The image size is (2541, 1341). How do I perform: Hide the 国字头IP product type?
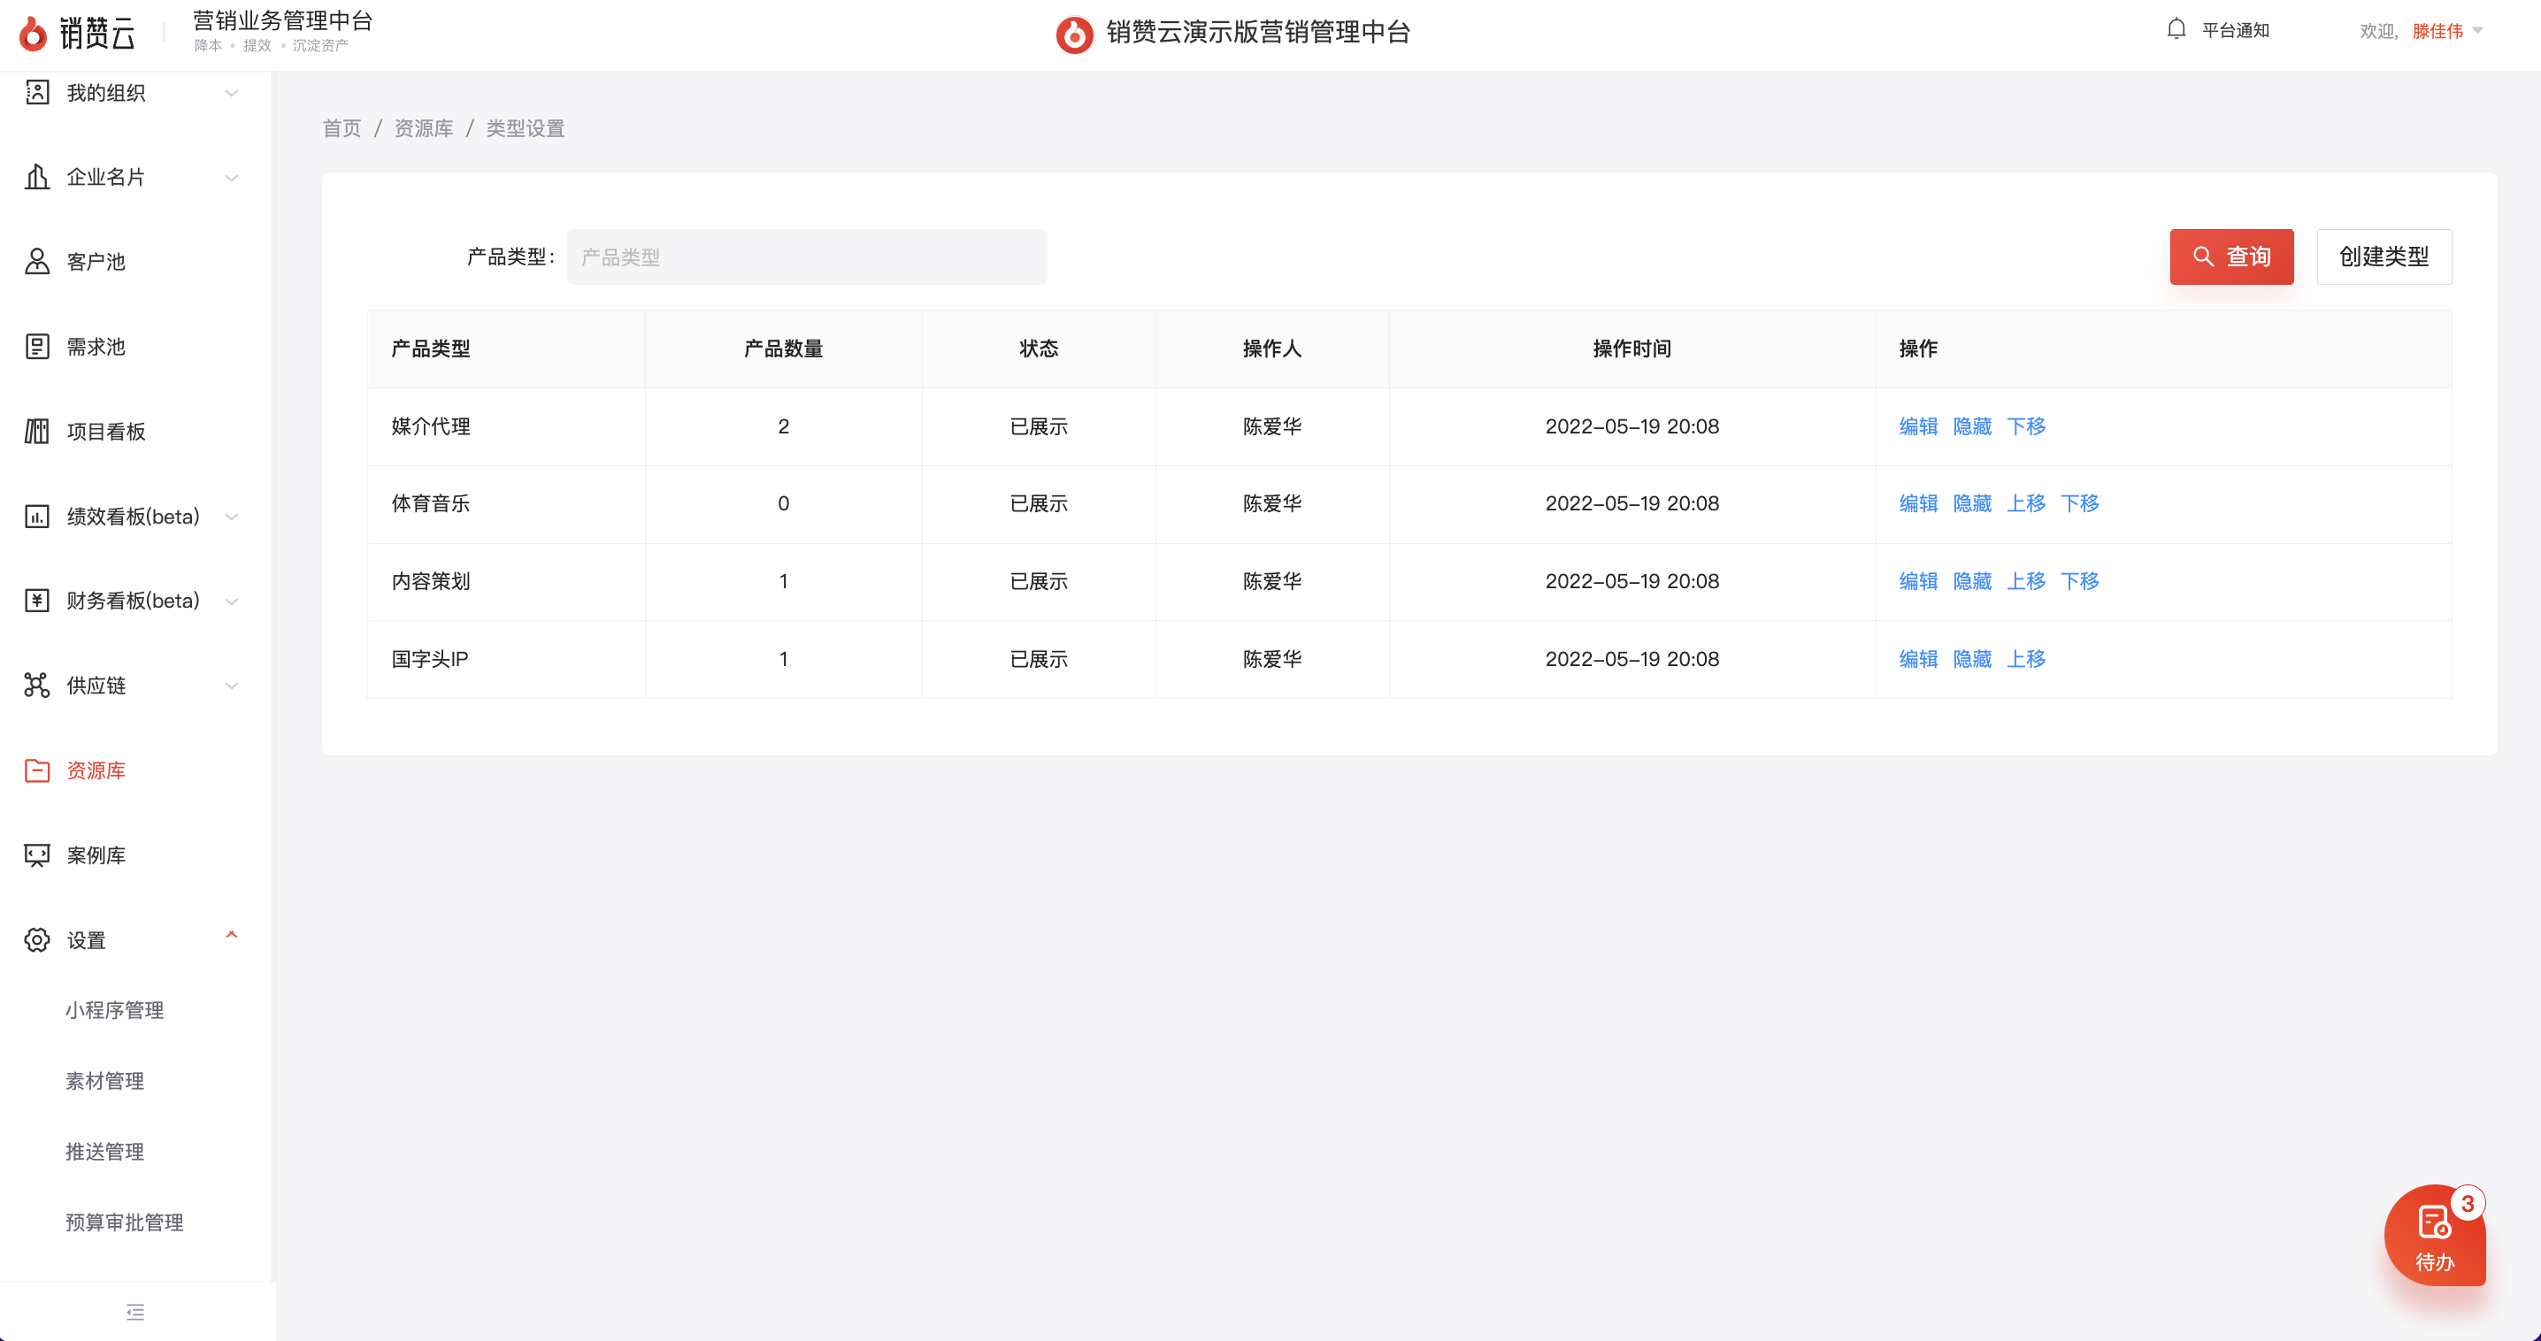(1972, 659)
